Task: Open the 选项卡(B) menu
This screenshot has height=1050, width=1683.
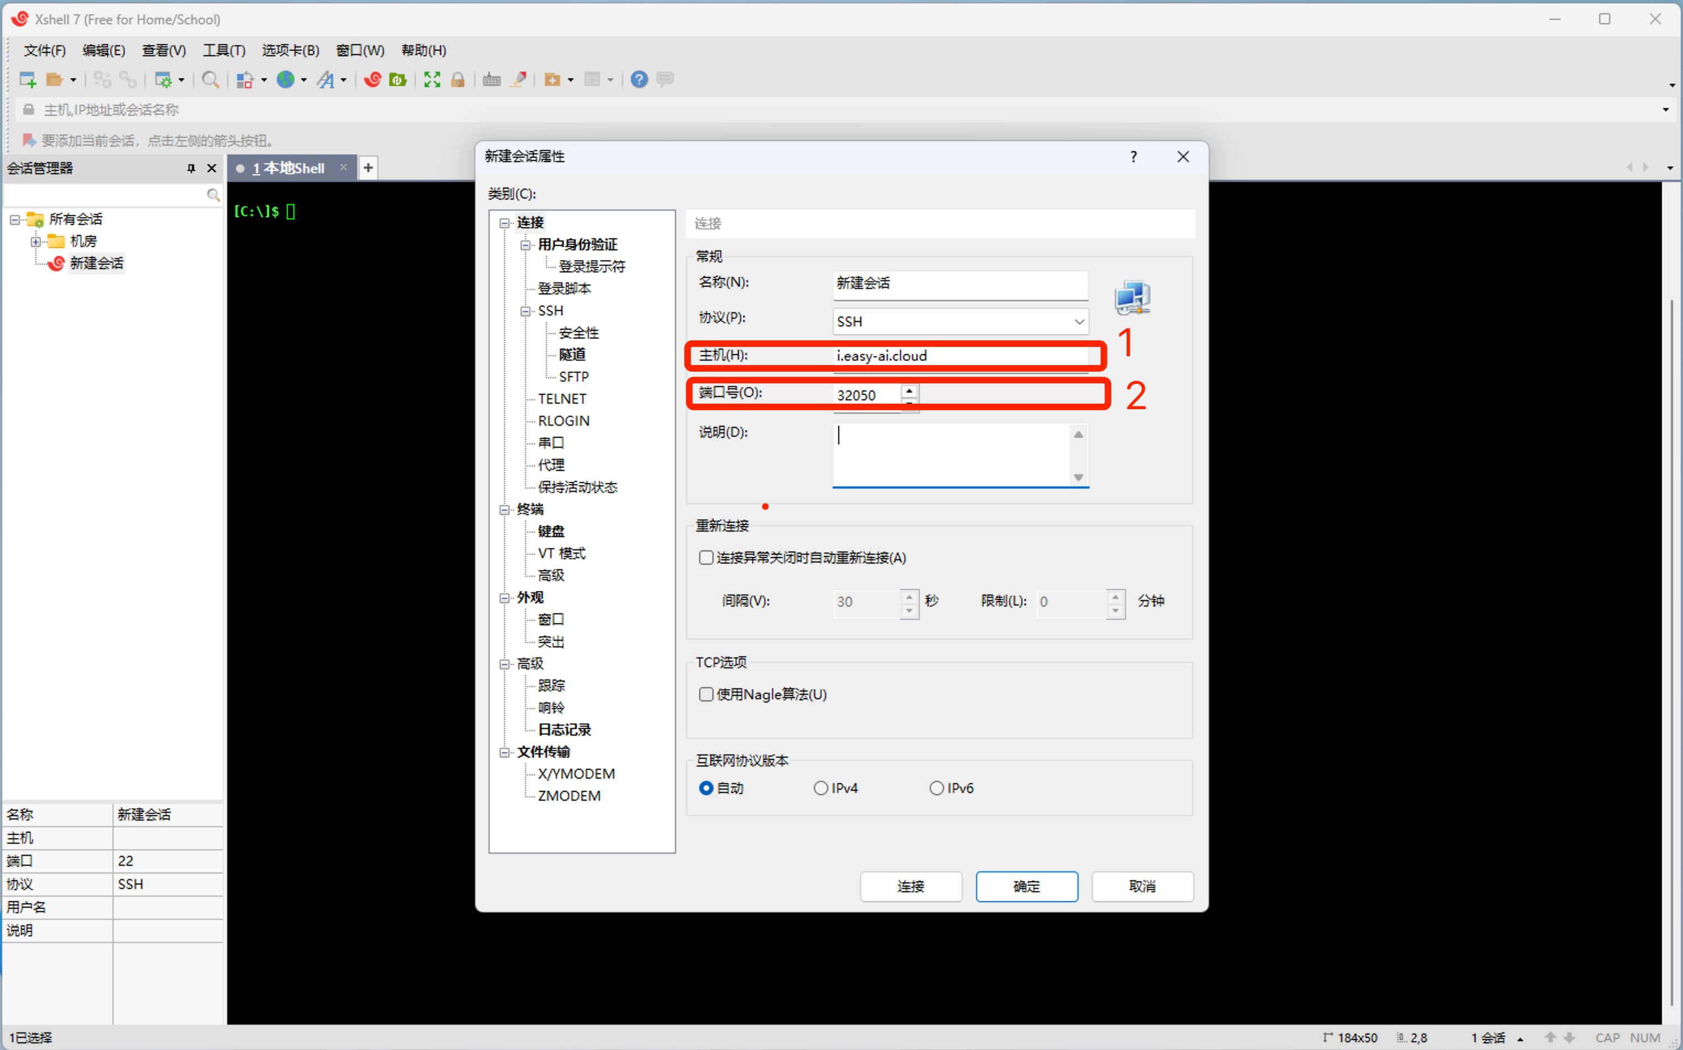Action: pos(290,50)
